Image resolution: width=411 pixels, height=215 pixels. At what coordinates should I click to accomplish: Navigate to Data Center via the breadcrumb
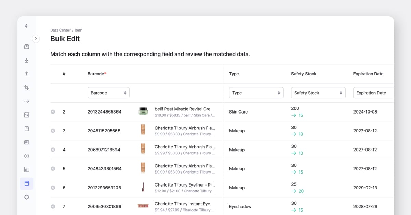[60, 30]
